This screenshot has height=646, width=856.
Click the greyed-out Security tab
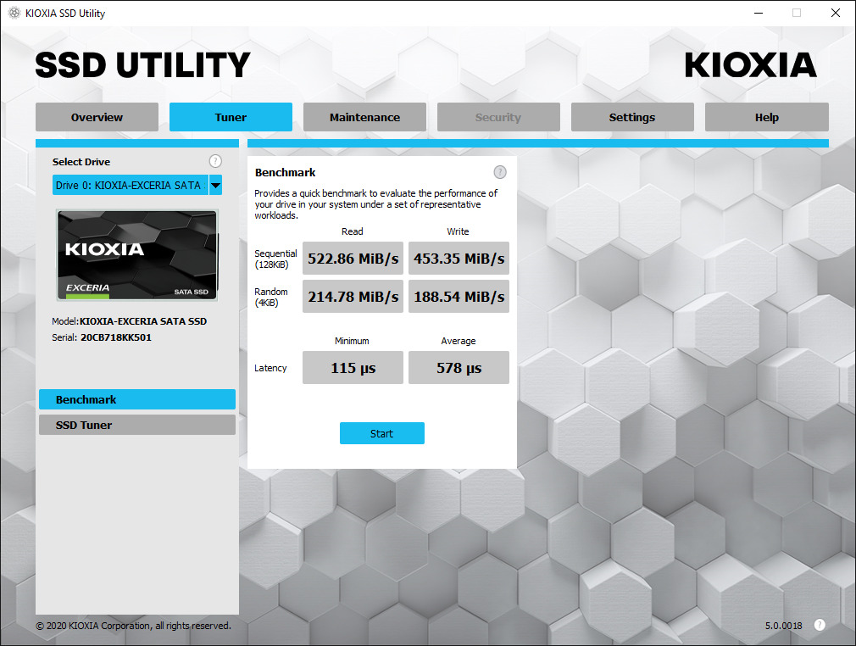point(498,117)
